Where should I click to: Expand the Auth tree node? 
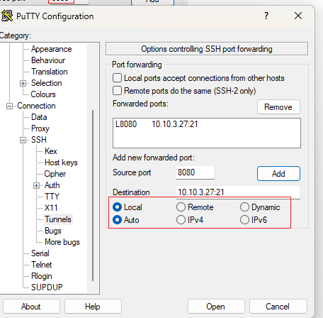pos(36,185)
